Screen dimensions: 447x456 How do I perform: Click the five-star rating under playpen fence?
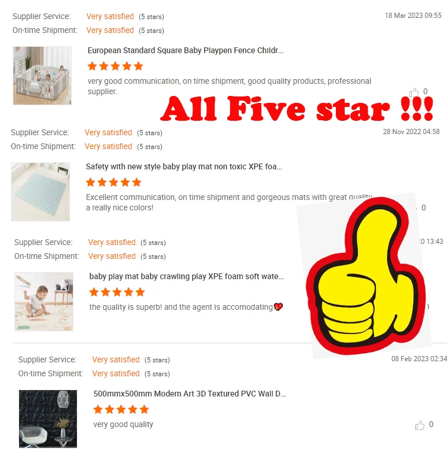pyautogui.click(x=115, y=66)
